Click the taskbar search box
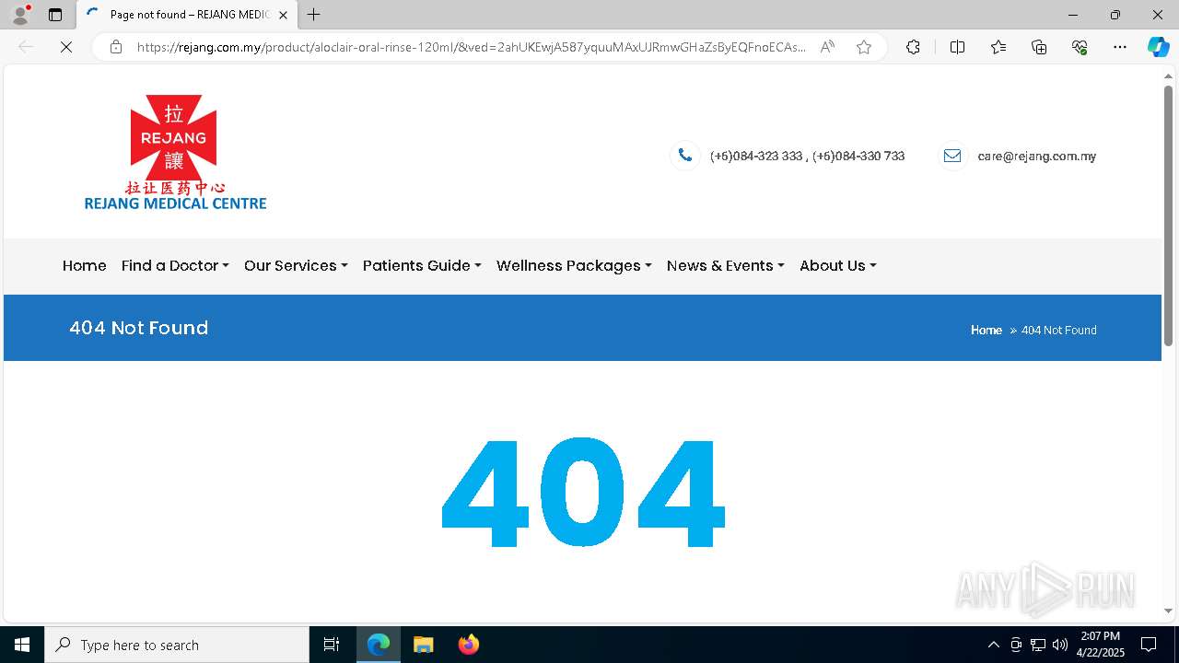The height and width of the screenshot is (663, 1179). pos(177,645)
